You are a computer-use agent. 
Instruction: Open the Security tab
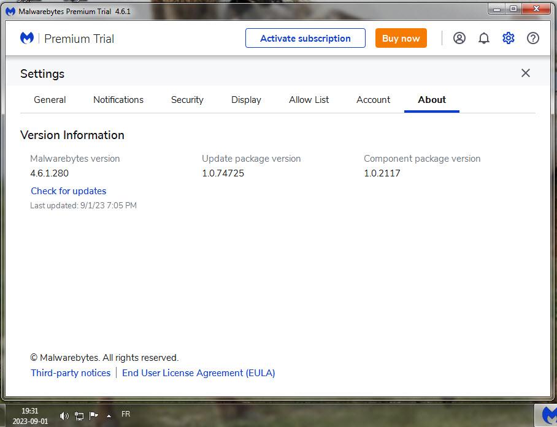coord(187,100)
